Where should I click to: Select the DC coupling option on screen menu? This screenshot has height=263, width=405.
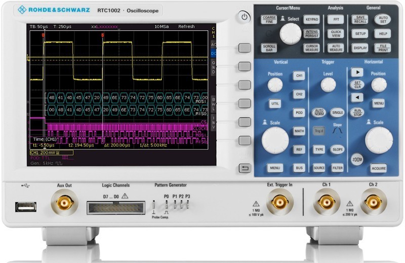214,53
